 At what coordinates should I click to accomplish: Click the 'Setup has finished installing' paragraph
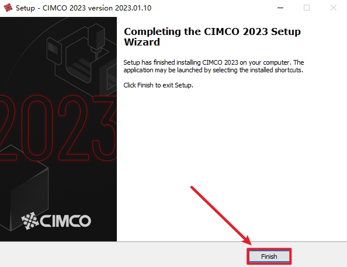click(214, 66)
